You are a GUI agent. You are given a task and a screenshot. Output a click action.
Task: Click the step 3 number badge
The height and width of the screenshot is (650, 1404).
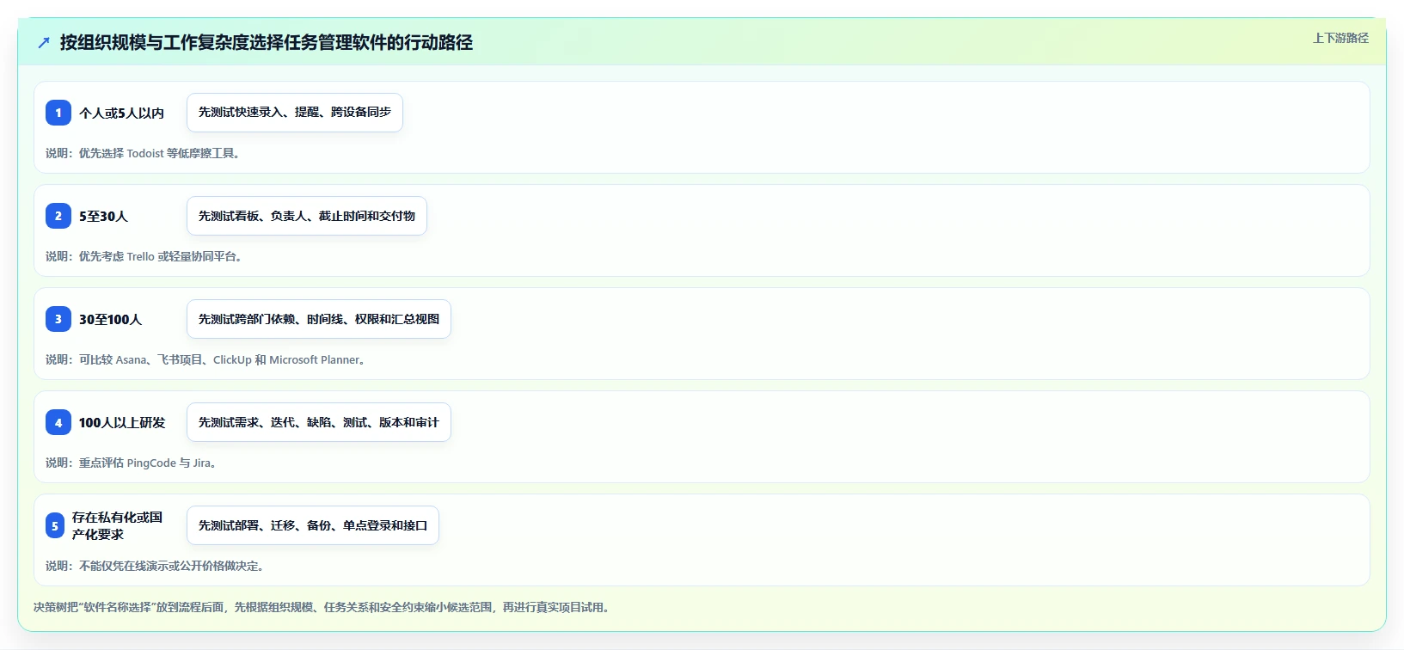[x=58, y=319]
